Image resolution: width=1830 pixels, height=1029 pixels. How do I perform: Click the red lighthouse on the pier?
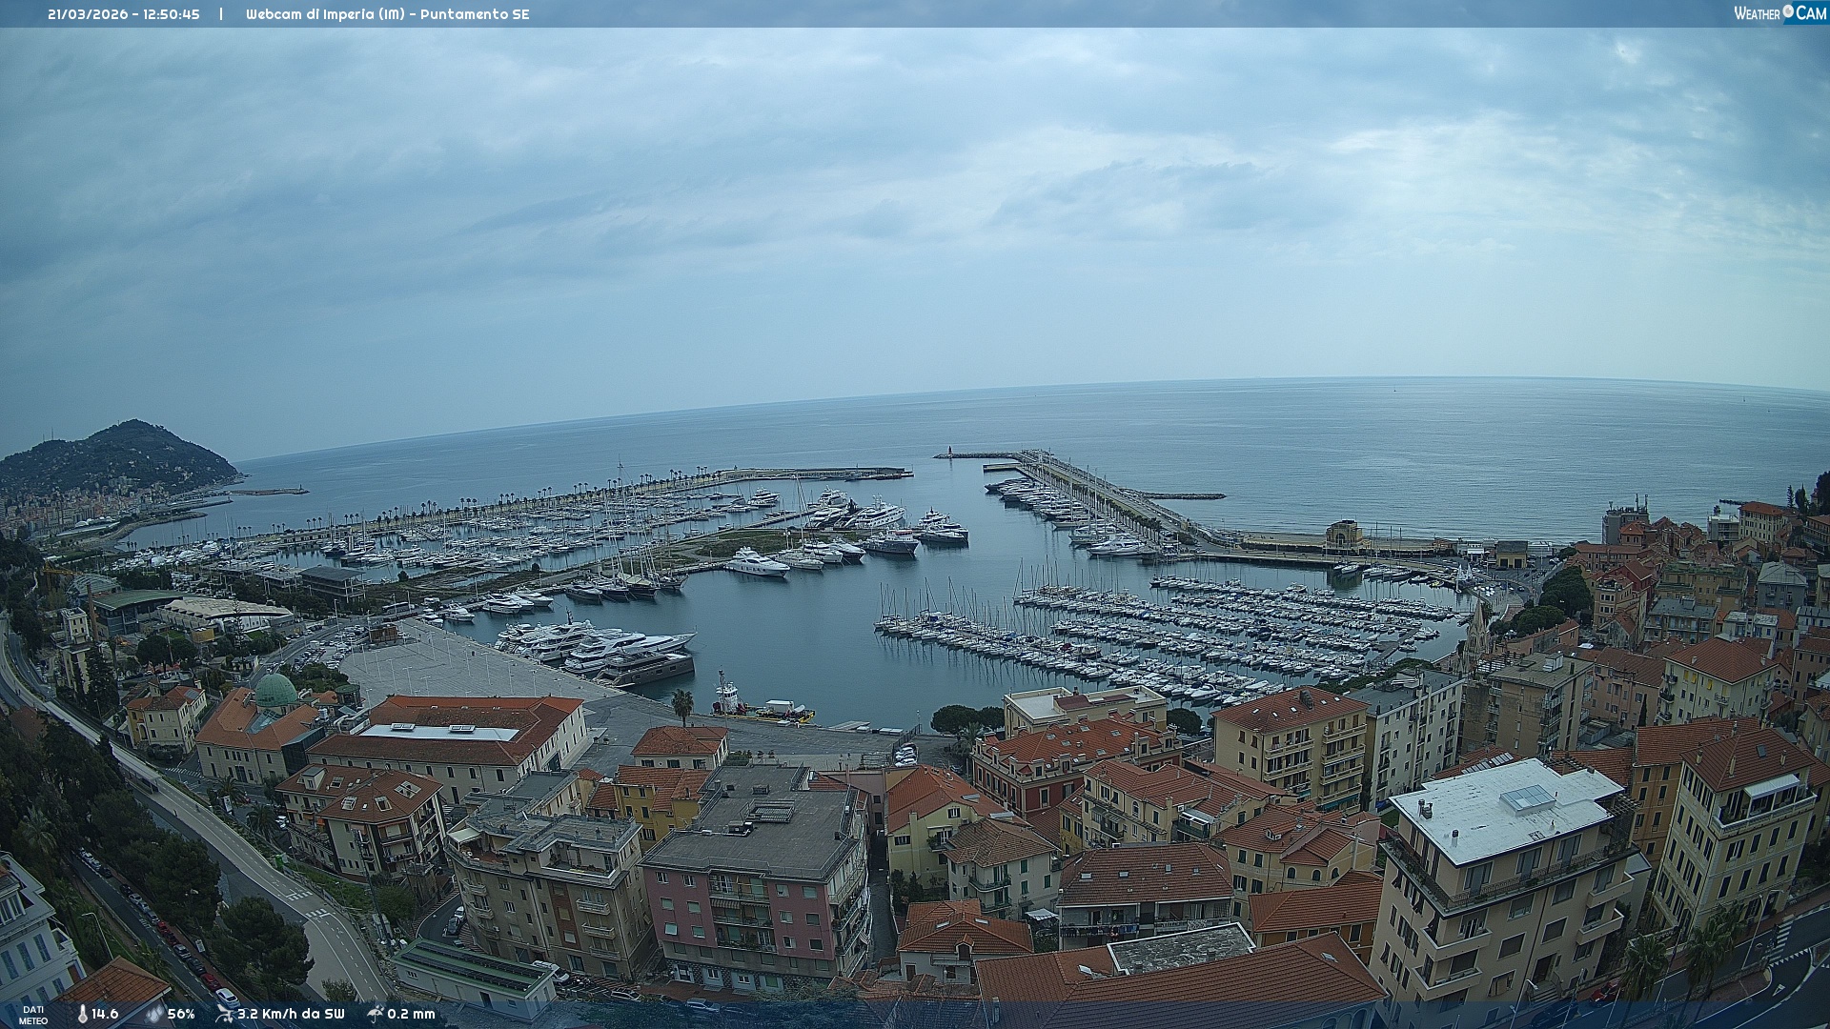tap(949, 451)
